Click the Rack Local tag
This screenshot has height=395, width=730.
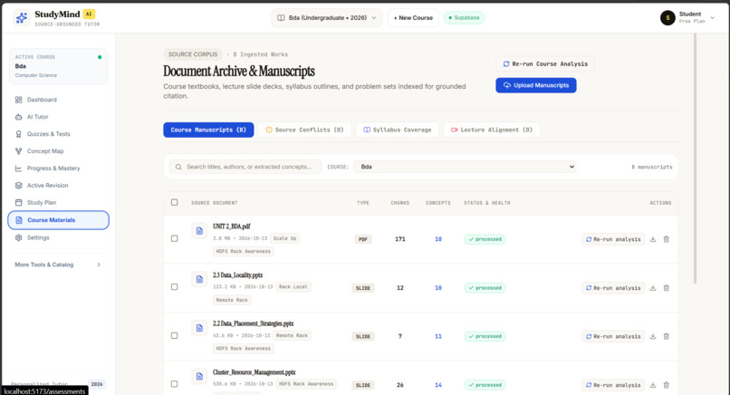pos(293,286)
